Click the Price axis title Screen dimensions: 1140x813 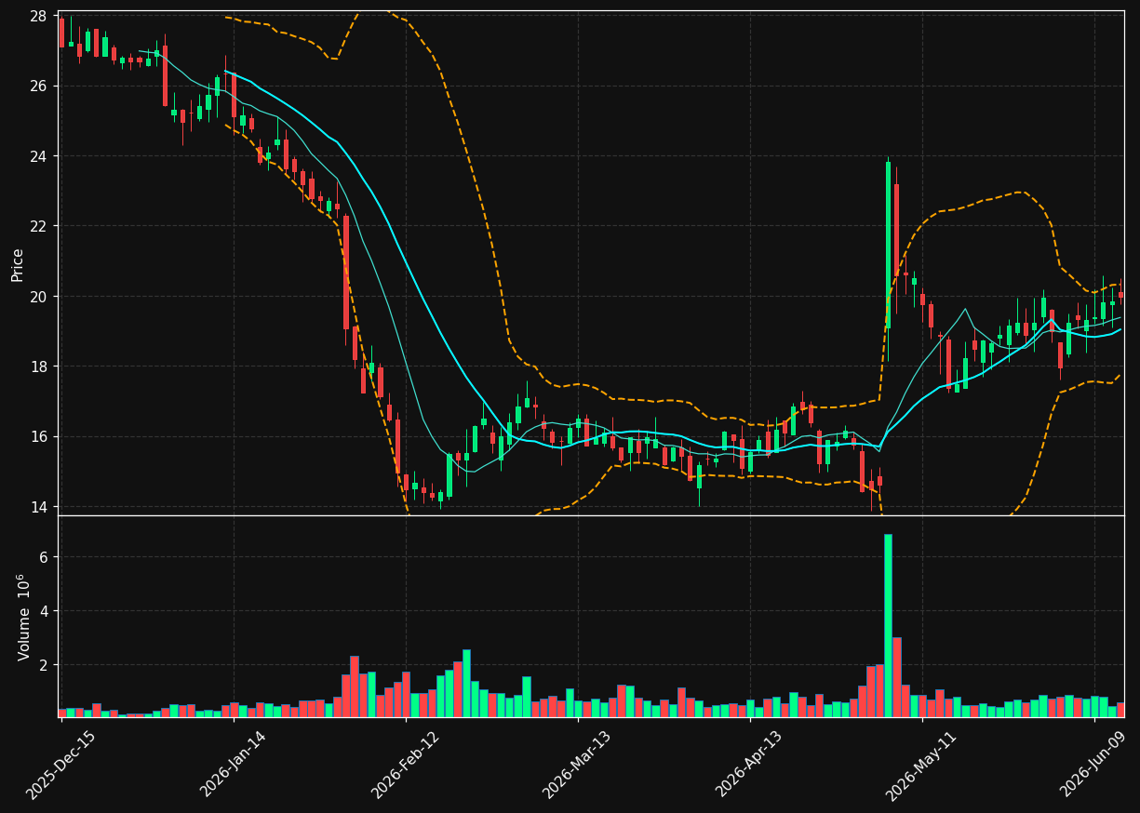pyautogui.click(x=18, y=263)
